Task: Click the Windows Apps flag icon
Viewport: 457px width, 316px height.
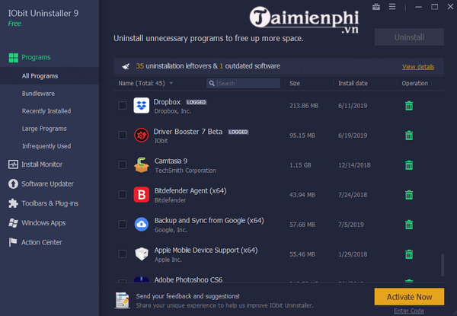Action: 13,223
